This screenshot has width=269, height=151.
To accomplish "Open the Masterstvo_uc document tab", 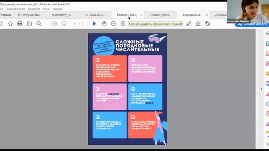I will click(x=62, y=15).
